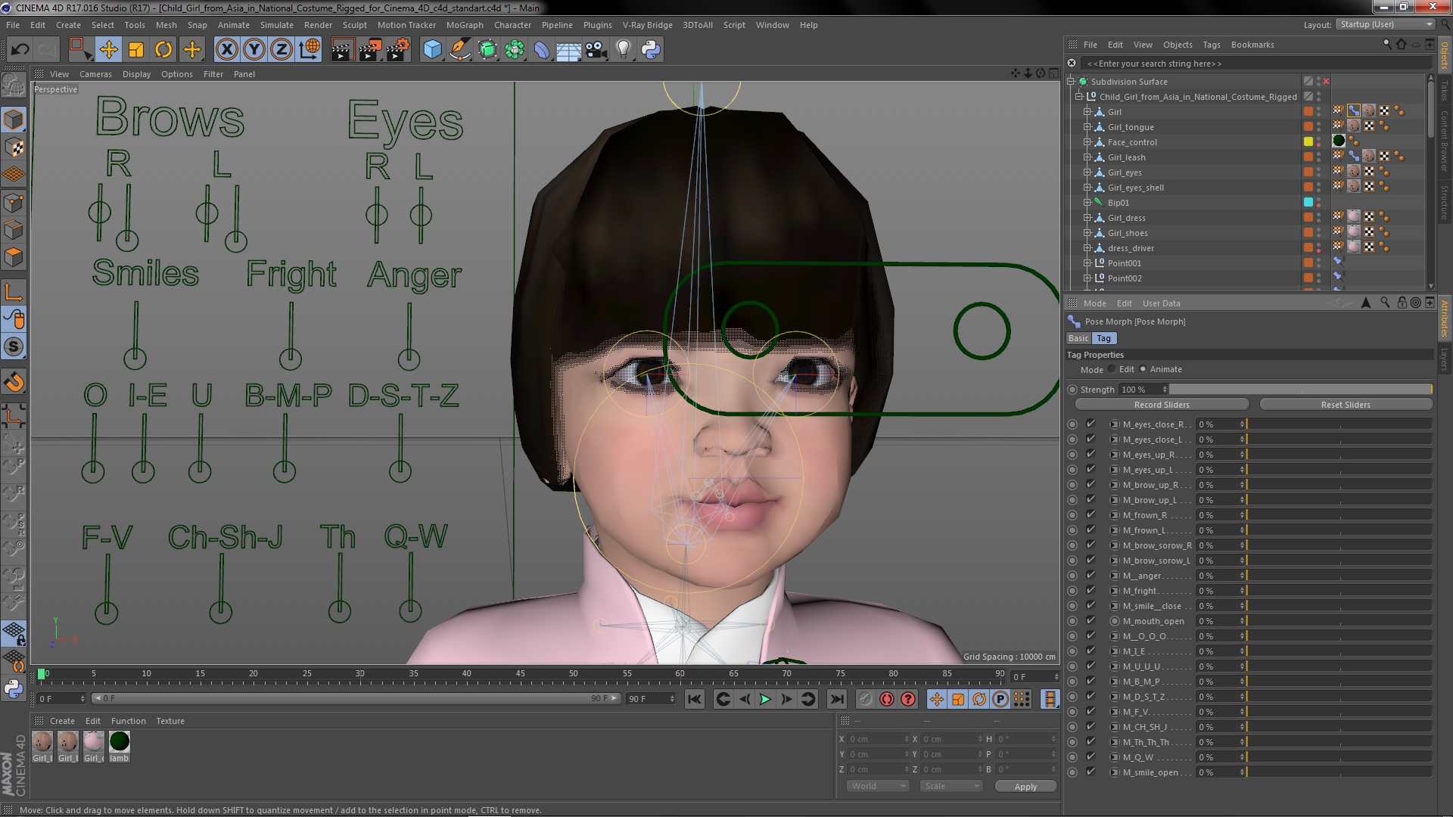
Task: Open the MoGraph menu
Action: click(x=465, y=25)
